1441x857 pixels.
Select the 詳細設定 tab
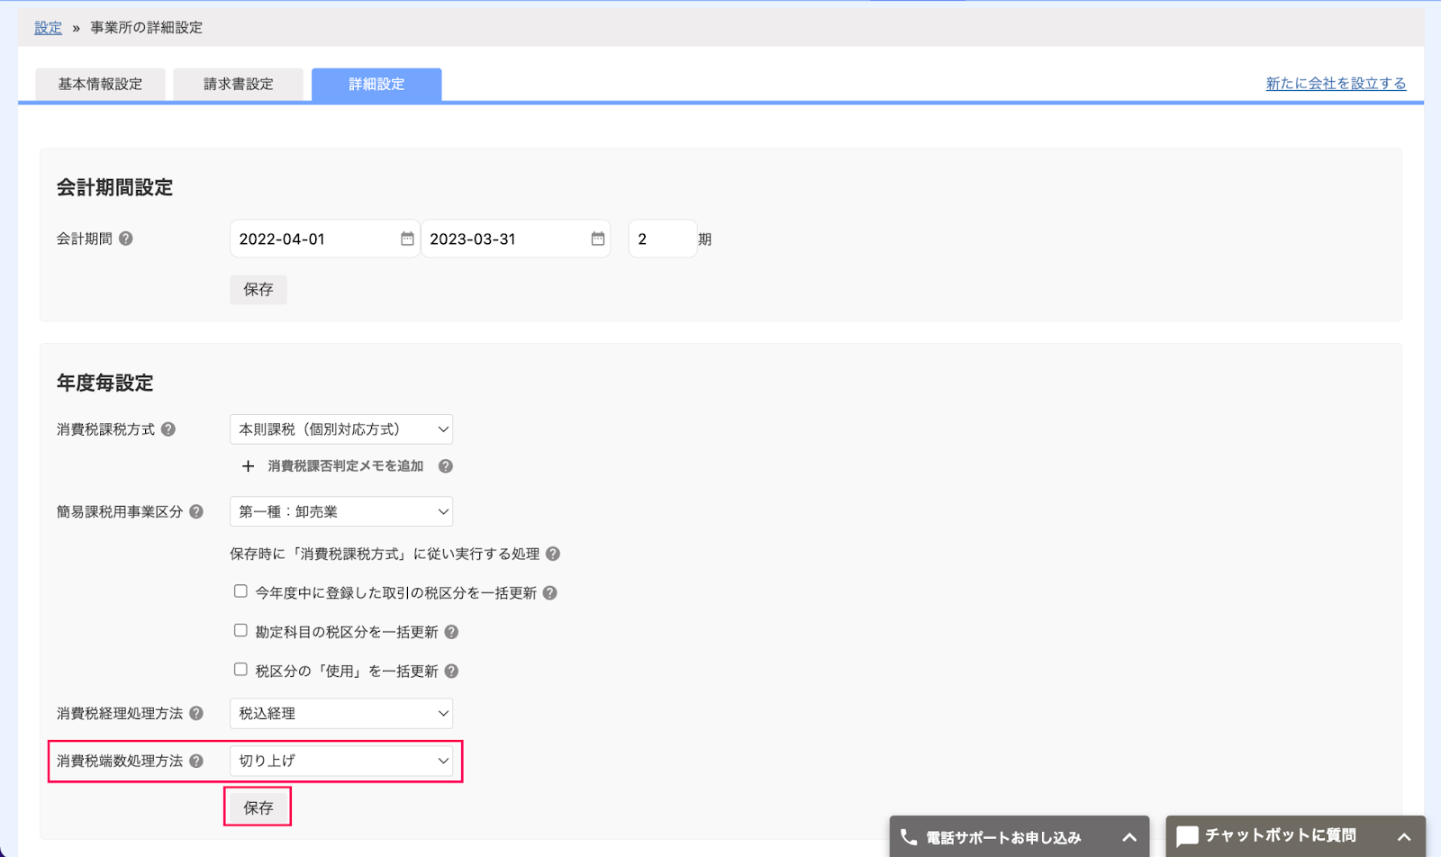pyautogui.click(x=376, y=84)
